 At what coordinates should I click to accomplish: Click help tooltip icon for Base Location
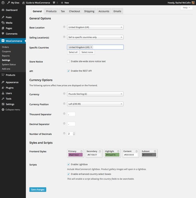coord(64,27)
